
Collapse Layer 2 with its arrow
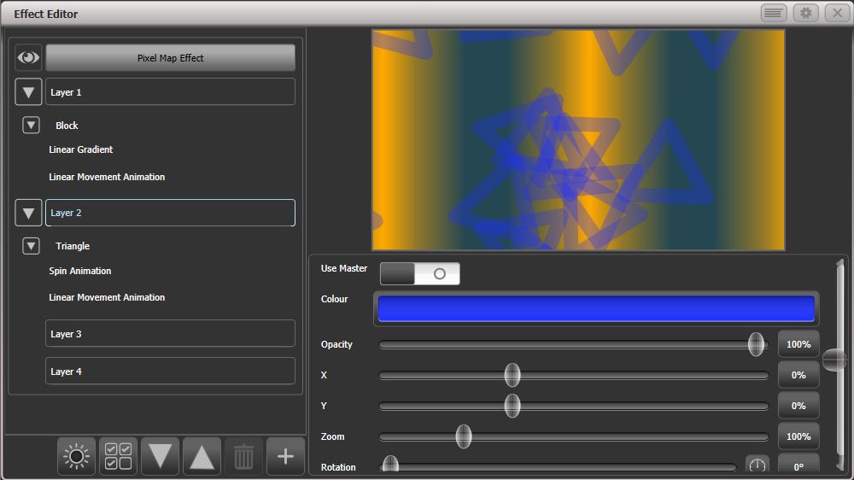pos(28,213)
